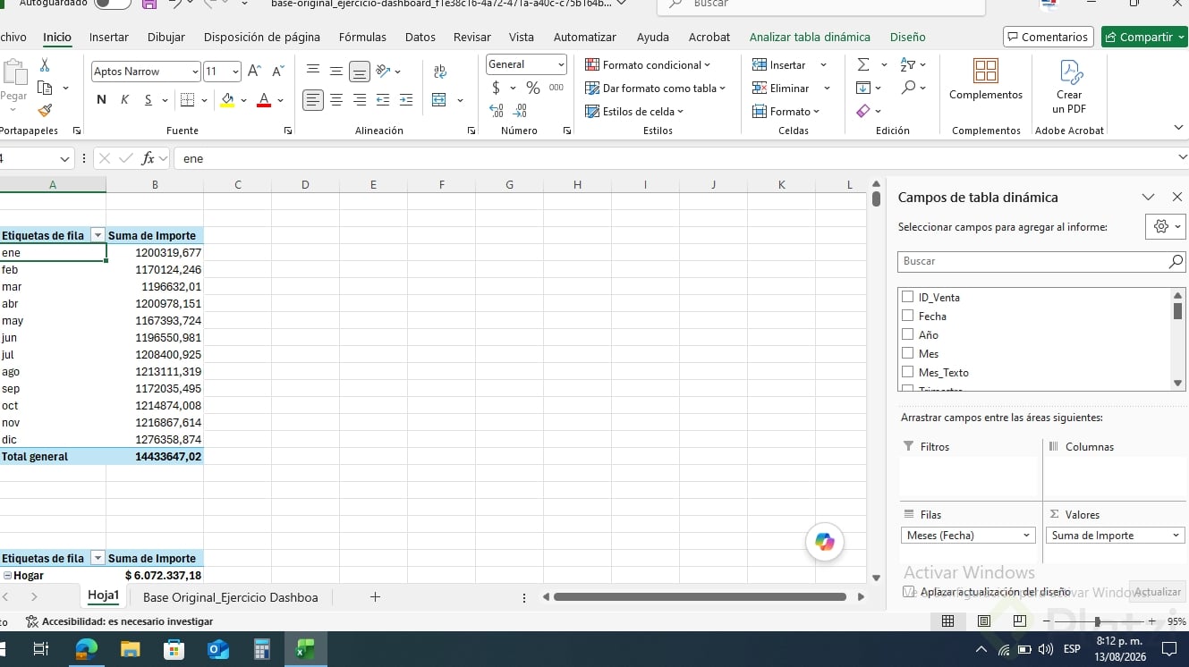Image resolution: width=1189 pixels, height=667 pixels.
Task: Open Outlook from the taskbar
Action: (x=218, y=649)
